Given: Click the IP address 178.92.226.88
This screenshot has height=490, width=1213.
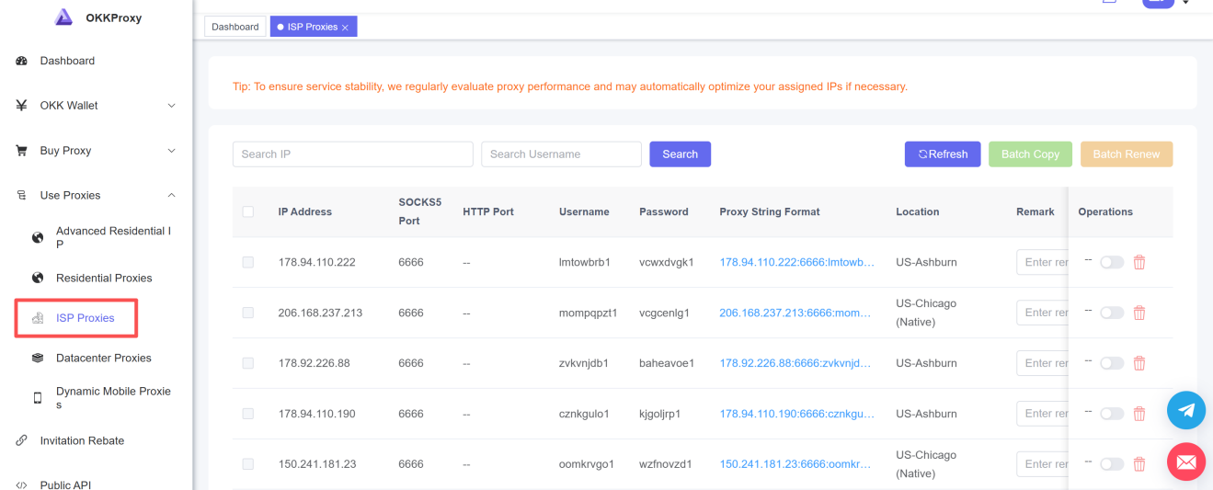Looking at the screenshot, I should coord(315,363).
